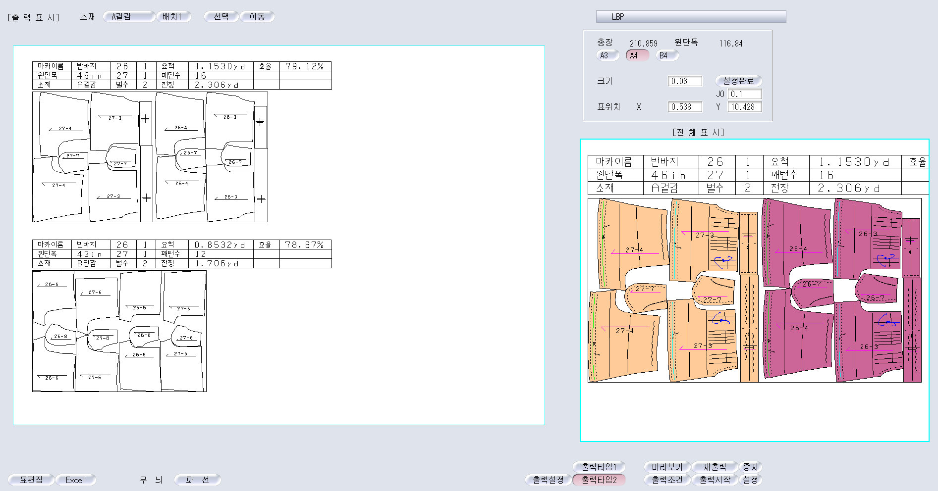
Task: Edit the Y position field
Action: point(744,107)
